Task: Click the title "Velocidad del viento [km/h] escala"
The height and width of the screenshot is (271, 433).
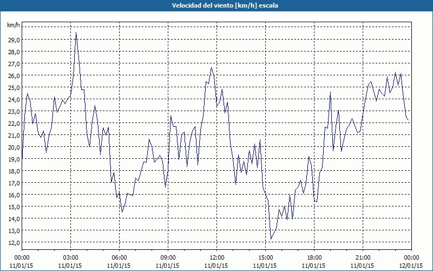Action: pos(225,5)
